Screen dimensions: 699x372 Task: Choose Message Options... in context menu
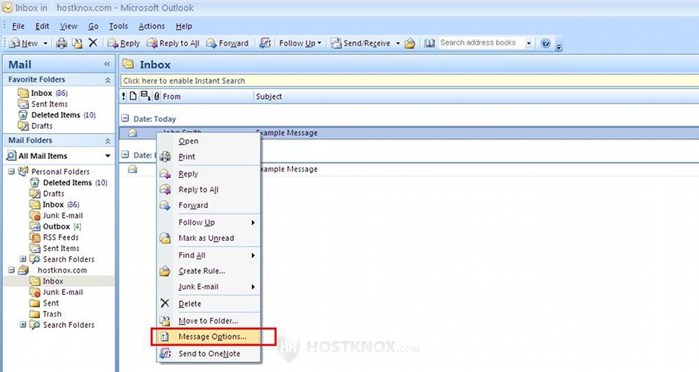click(x=208, y=337)
